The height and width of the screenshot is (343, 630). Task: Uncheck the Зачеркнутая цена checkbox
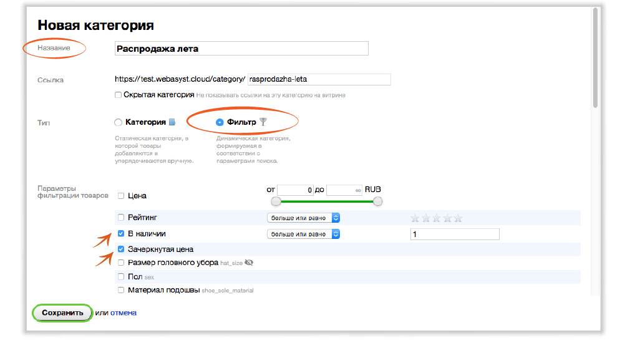click(x=121, y=249)
